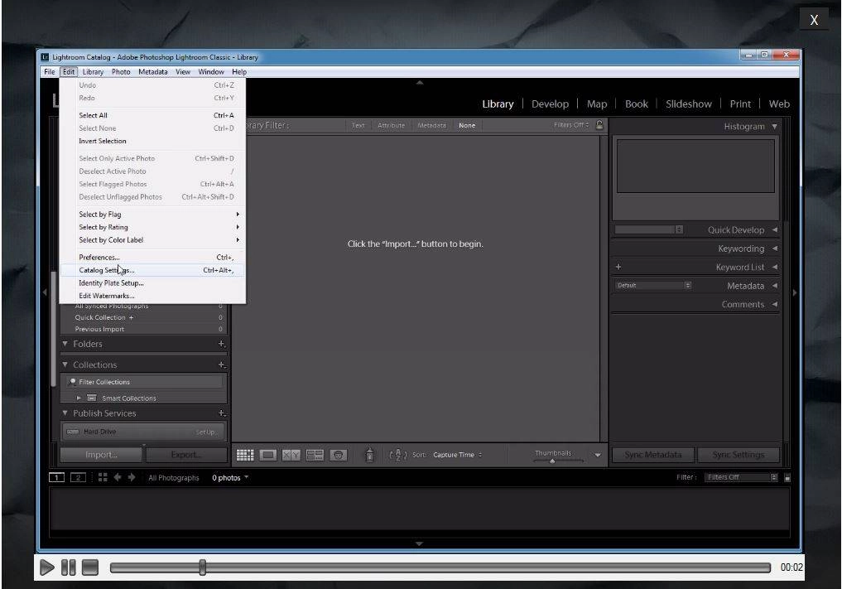Click main window 1 monitor icon

[x=56, y=477]
